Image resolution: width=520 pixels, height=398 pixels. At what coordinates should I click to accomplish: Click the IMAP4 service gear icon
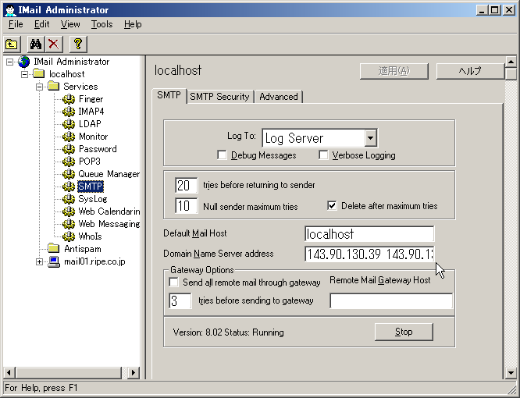click(69, 112)
